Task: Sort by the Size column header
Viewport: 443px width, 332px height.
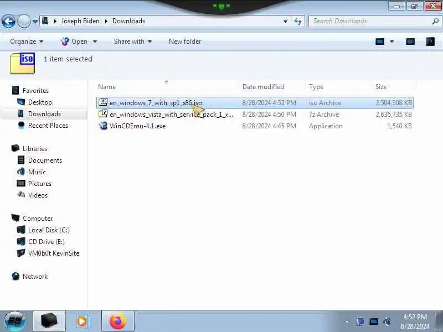Action: [380, 87]
